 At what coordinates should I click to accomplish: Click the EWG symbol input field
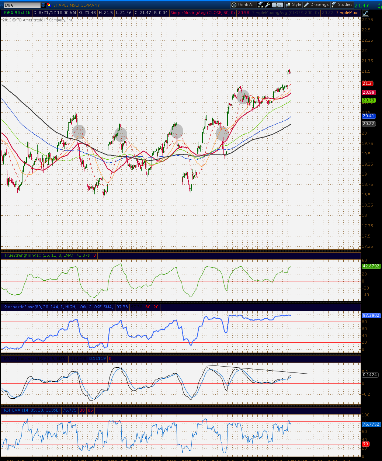22,5
